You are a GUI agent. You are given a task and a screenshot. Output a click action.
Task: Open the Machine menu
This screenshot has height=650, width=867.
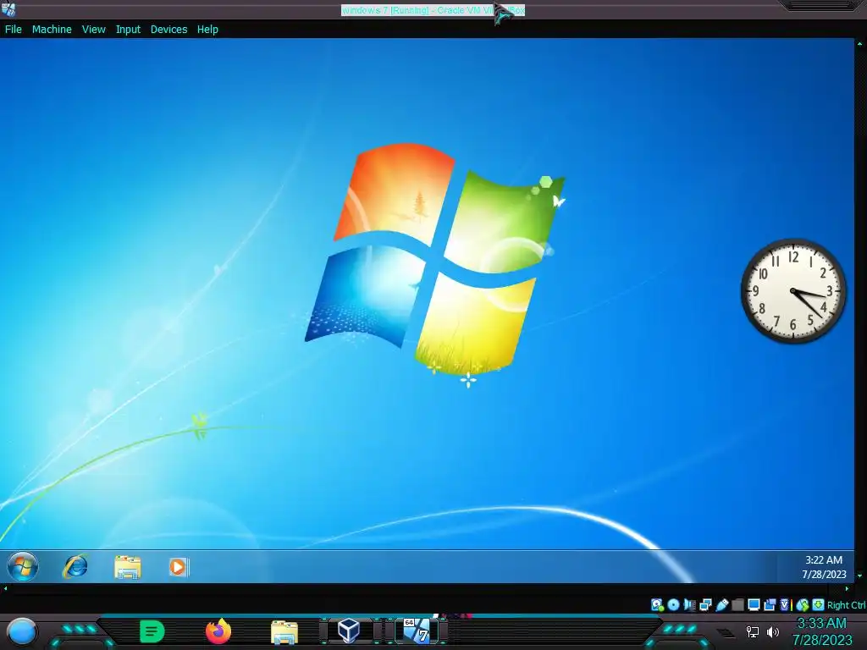click(52, 30)
